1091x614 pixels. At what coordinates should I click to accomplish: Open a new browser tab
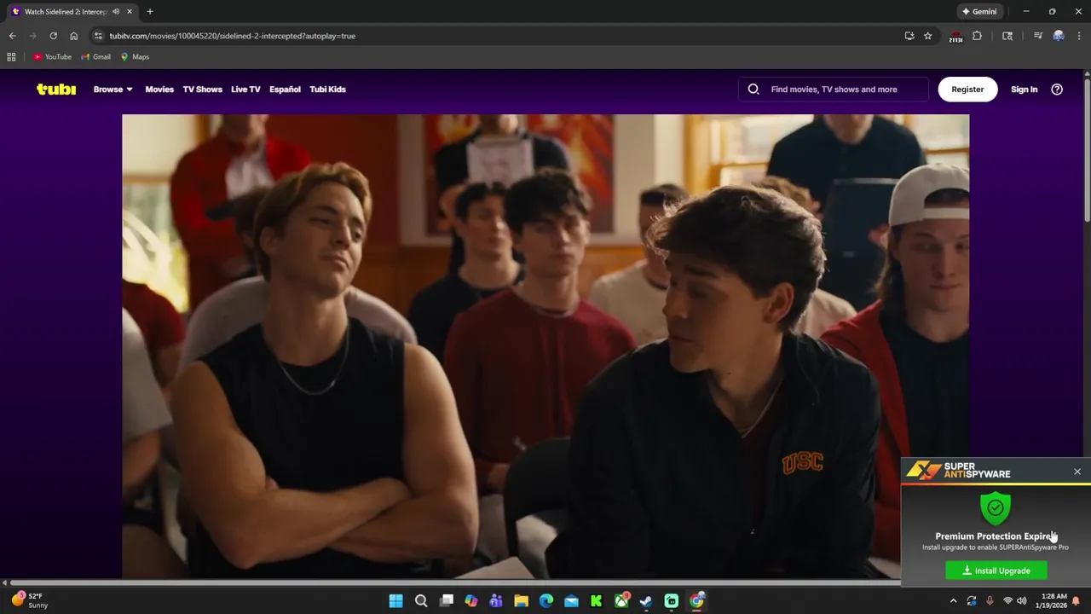[150, 12]
